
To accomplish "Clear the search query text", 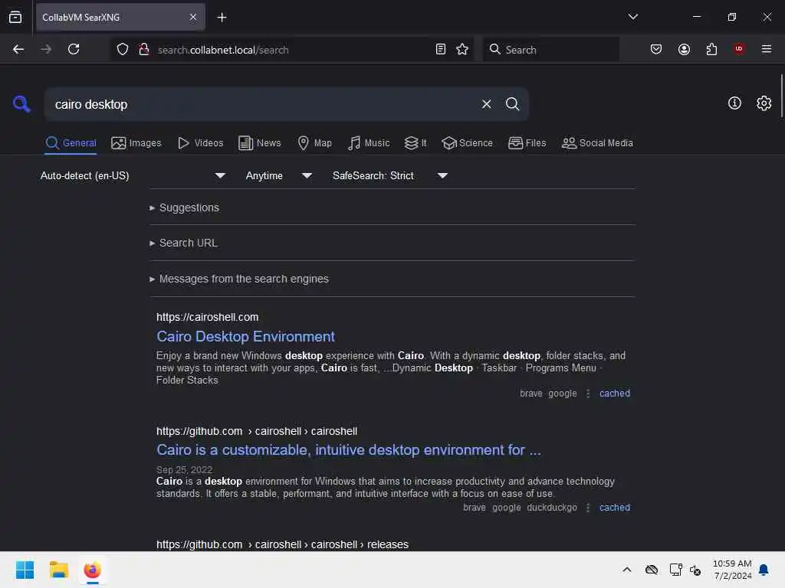I will coord(486,104).
